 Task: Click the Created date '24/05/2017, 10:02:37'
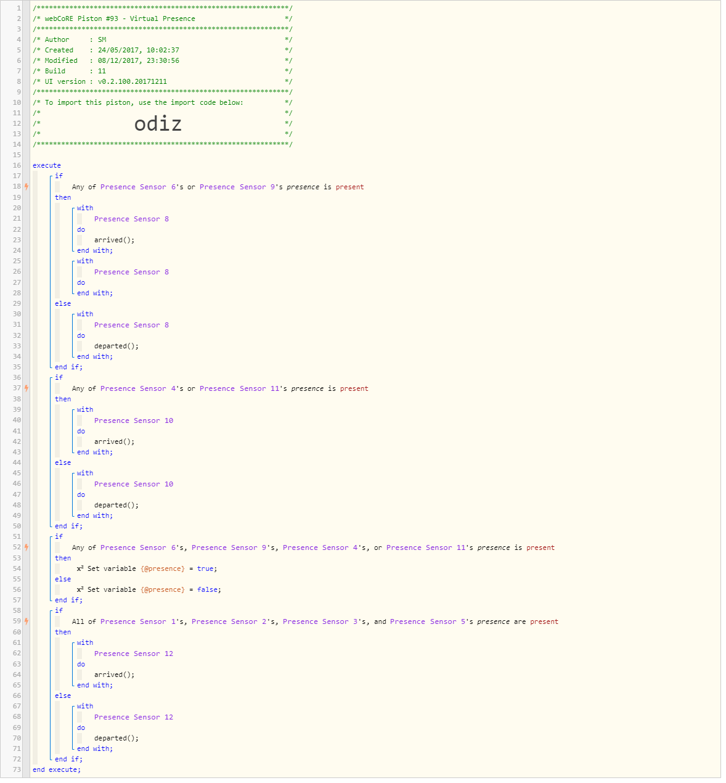[x=139, y=50]
